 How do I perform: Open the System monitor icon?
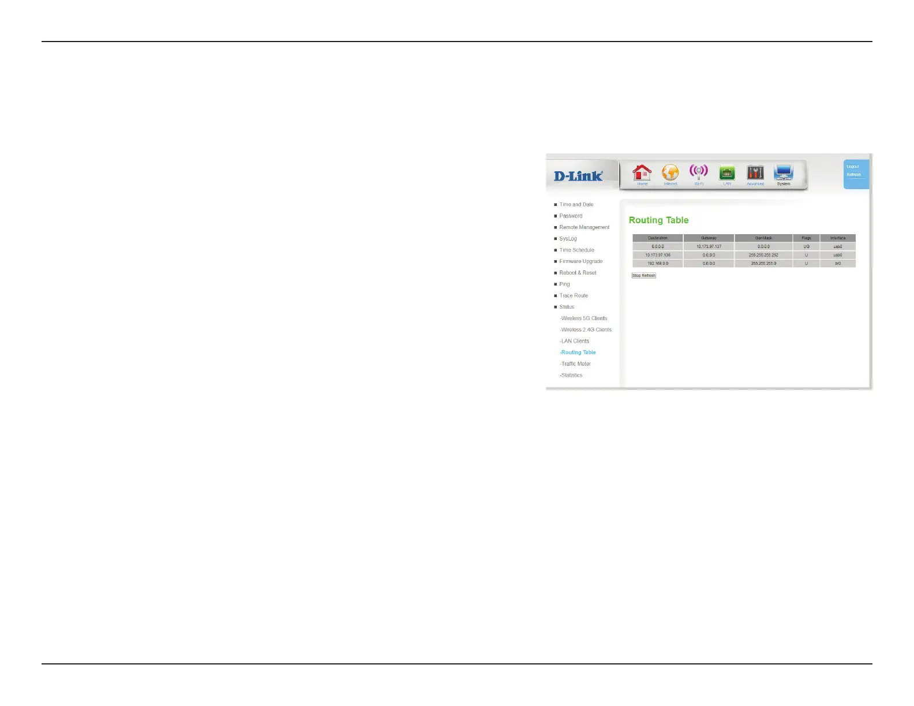(x=784, y=174)
